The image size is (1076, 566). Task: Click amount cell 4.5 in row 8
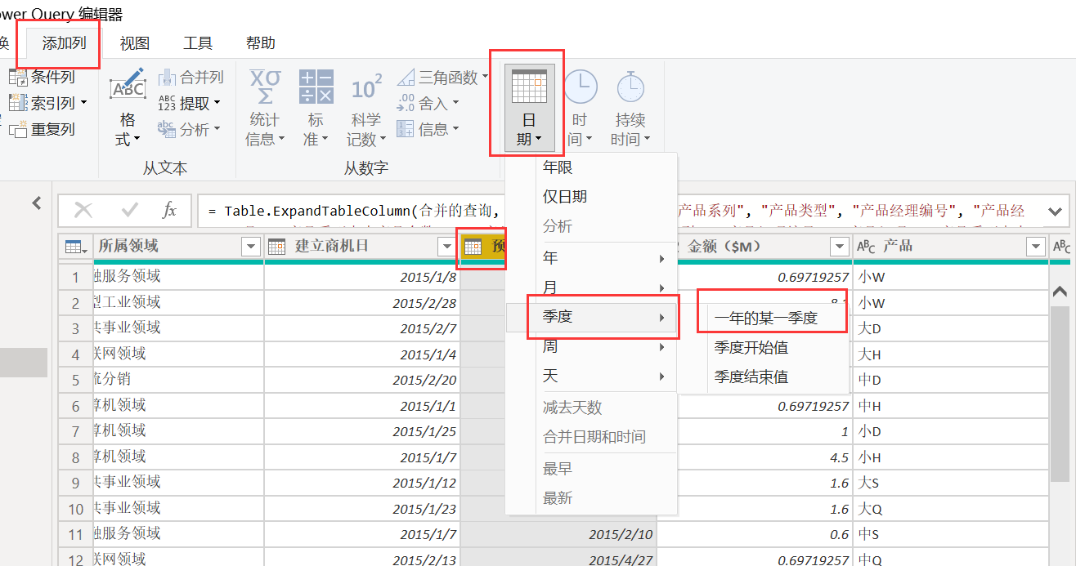(x=755, y=458)
